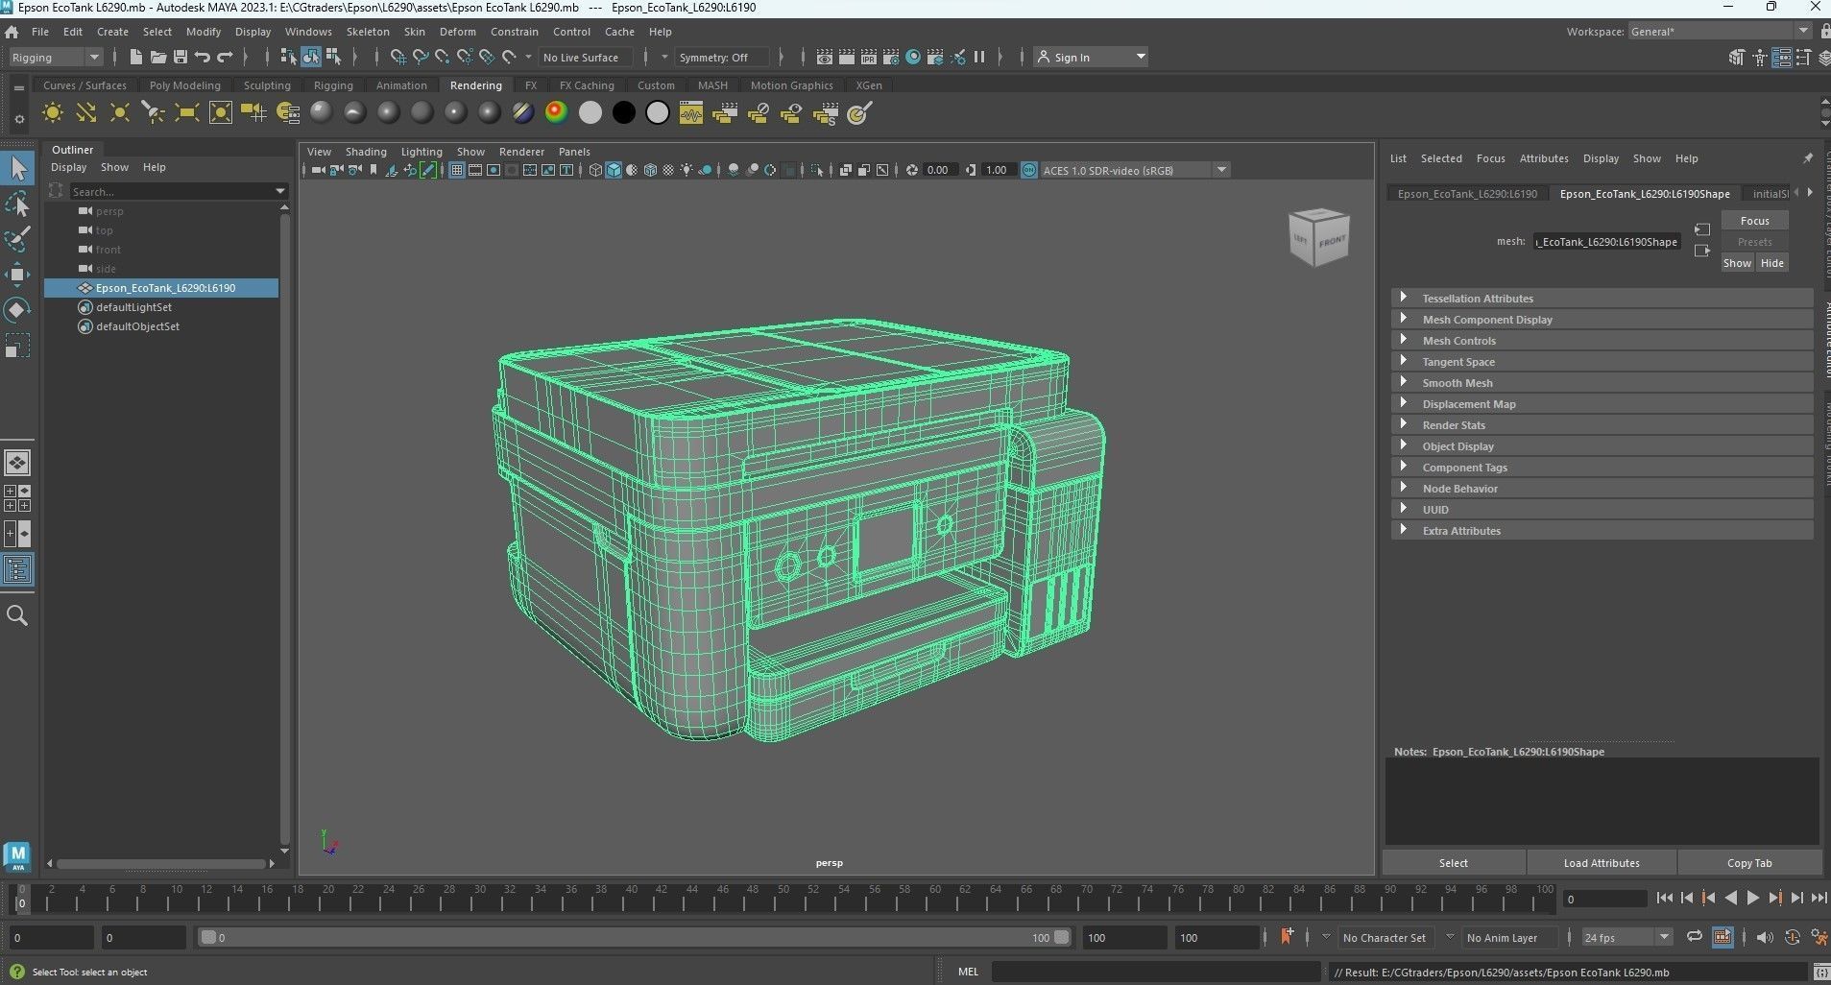
Task: Toggle smooth shade all in viewport
Action: click(614, 170)
